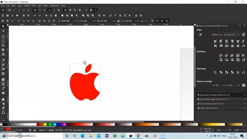Select the Rectangle tool
247x139 pixels.
(3, 37)
